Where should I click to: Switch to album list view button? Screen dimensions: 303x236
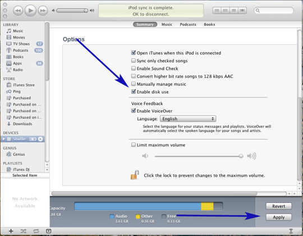226,11
